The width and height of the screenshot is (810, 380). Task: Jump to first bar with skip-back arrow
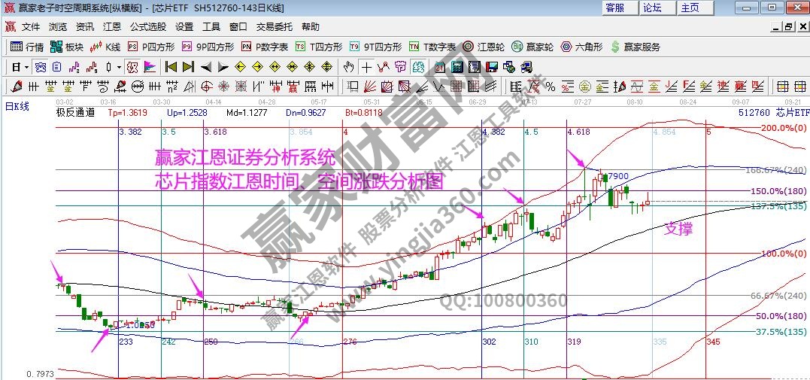[171, 66]
